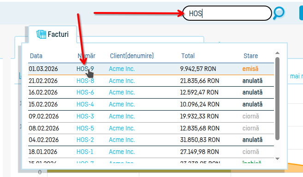
Task: Click the Facturi invoices icon
Action: [41, 34]
